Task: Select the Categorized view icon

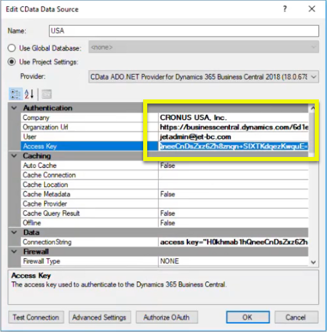Action: tap(16, 94)
